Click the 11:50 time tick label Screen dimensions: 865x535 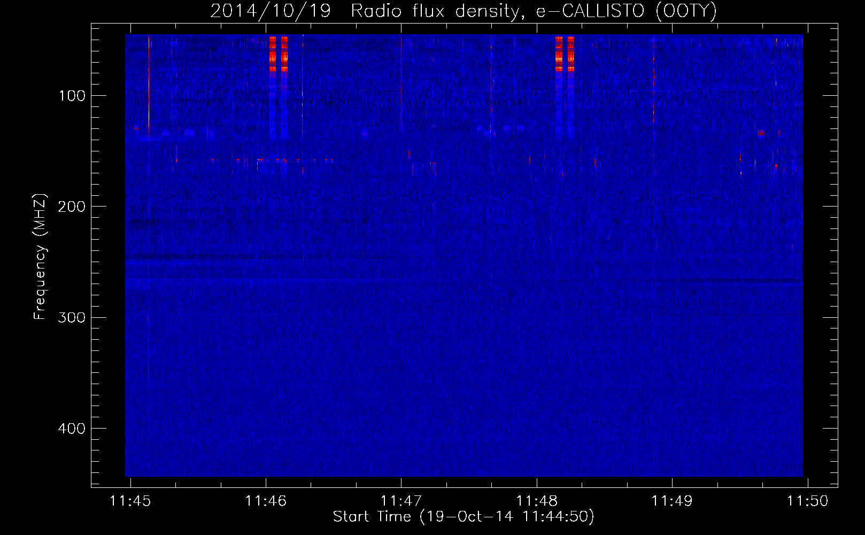[807, 501]
